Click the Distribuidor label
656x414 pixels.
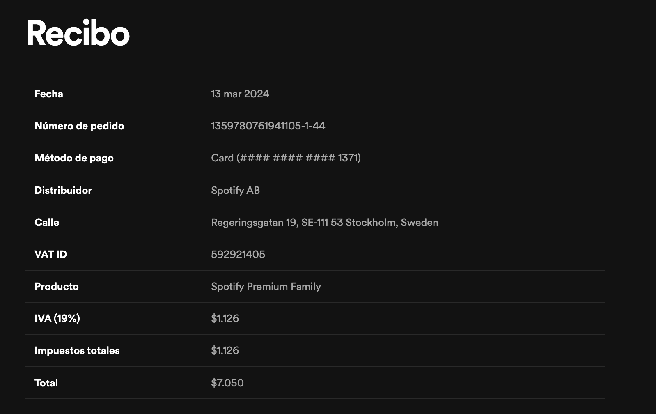pos(63,190)
